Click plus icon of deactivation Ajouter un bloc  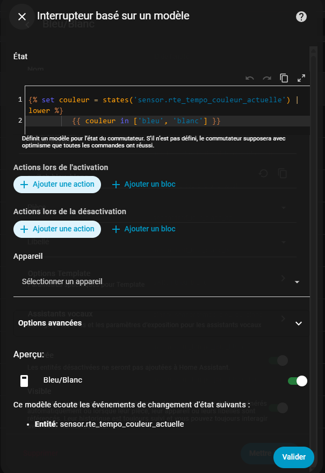(x=117, y=229)
